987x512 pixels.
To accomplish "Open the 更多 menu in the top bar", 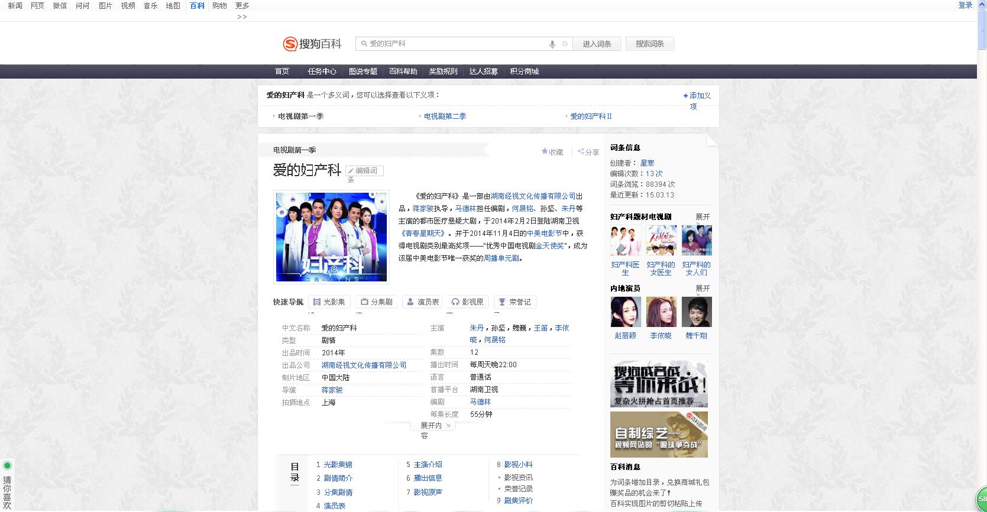I will [242, 5].
